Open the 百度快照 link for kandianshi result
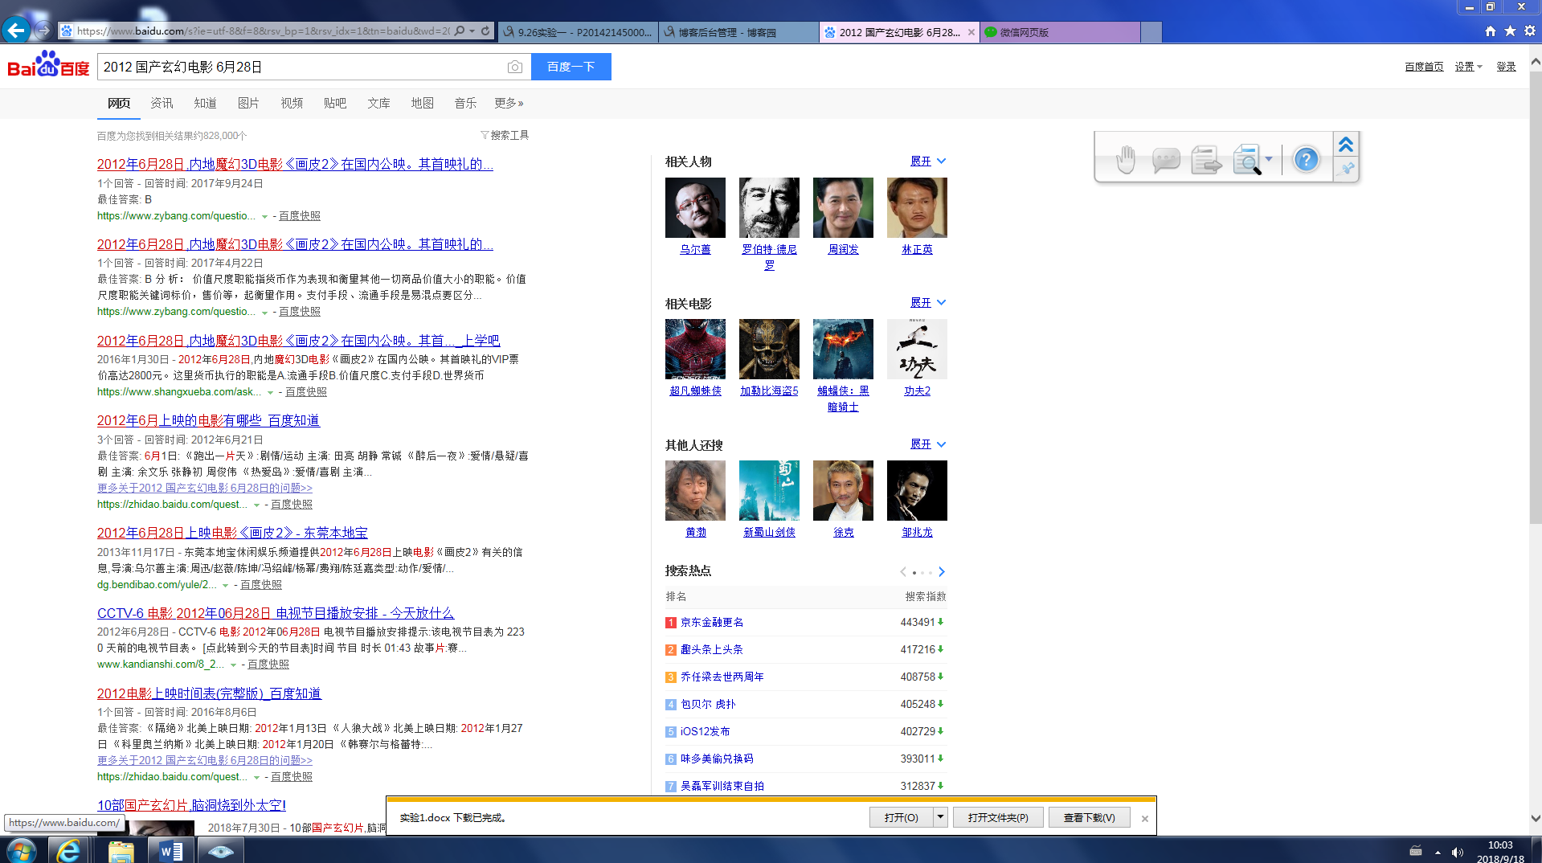 point(268,665)
